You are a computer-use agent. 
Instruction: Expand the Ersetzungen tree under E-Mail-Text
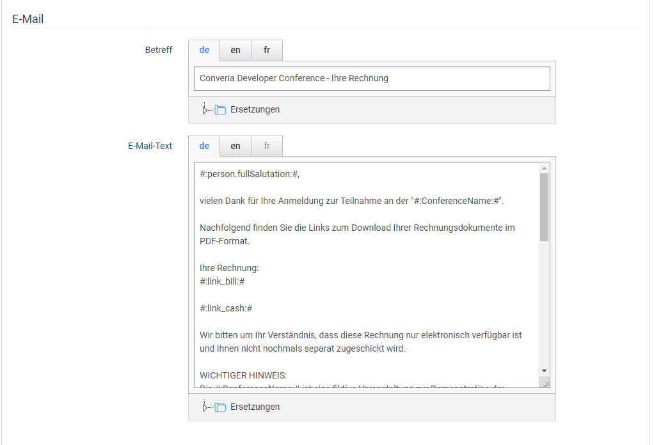[x=205, y=407]
